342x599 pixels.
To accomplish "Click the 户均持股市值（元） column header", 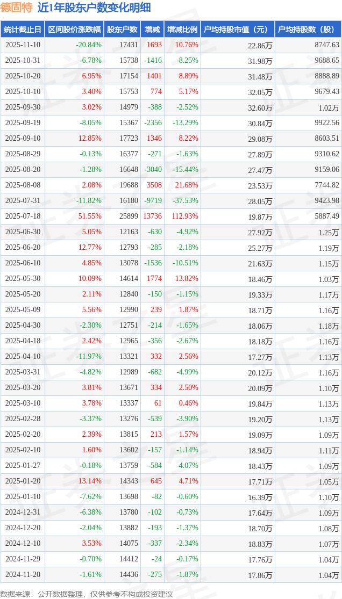I will click(237, 30).
